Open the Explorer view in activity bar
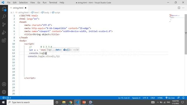This screenshot has width=187, height=105. pos(4,9)
